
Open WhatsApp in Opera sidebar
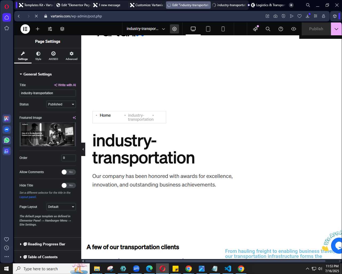coord(7,140)
